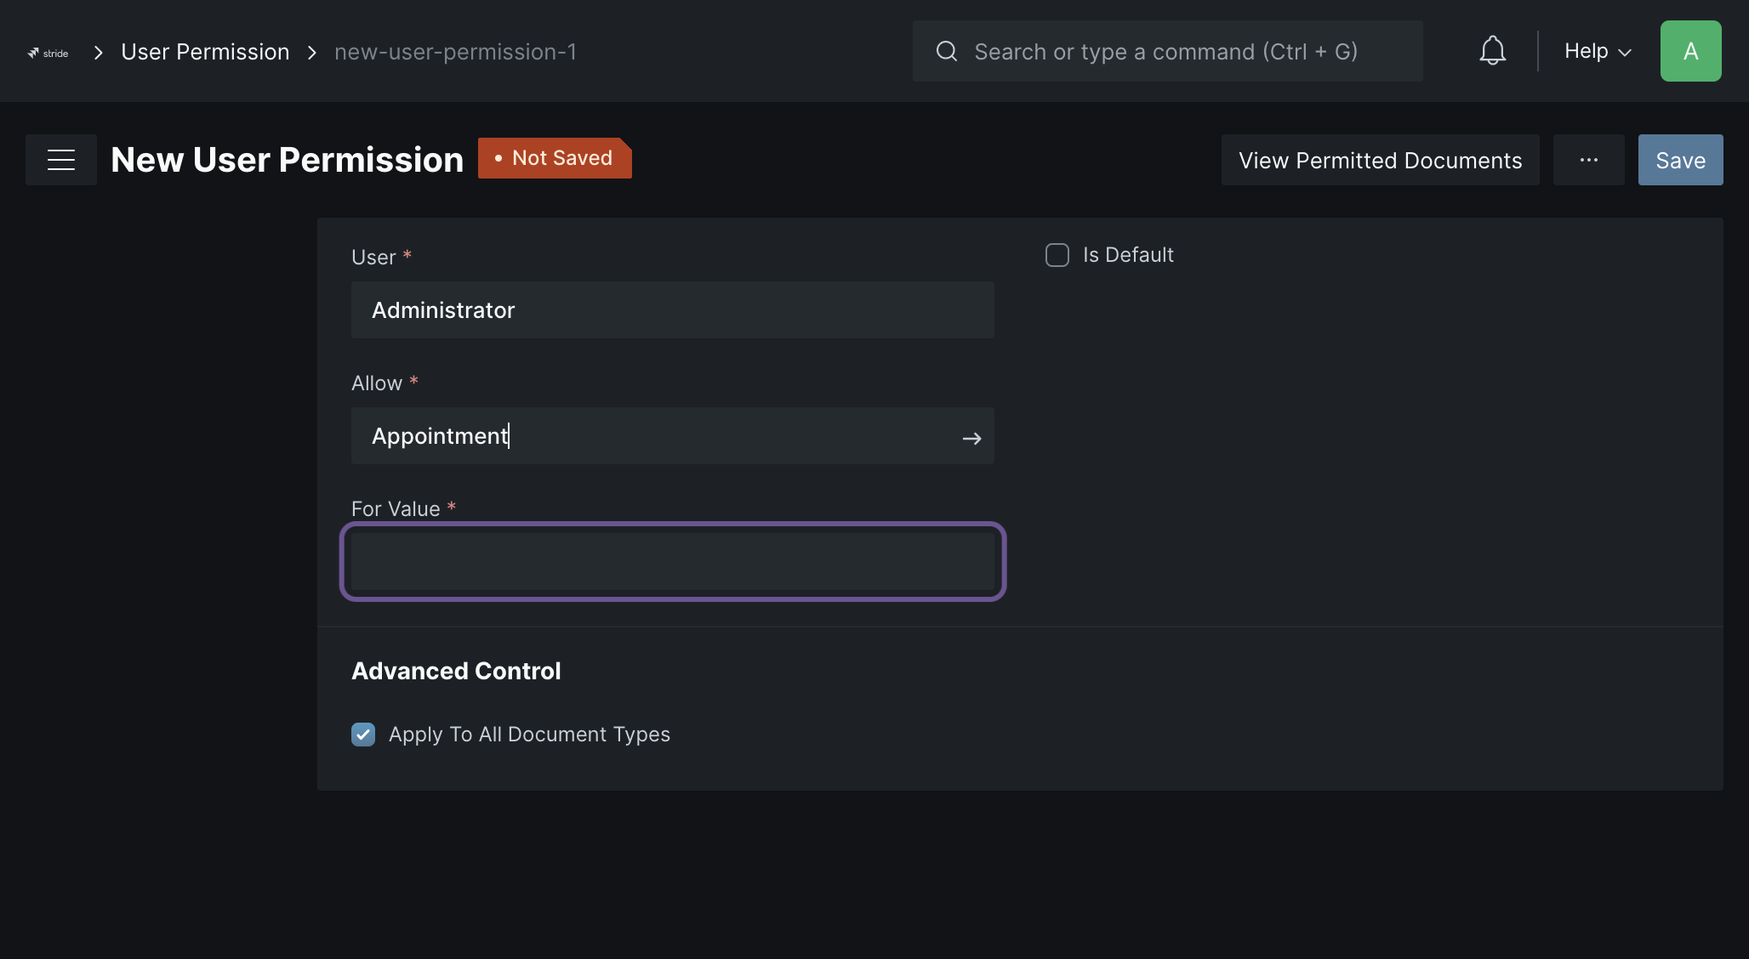Focus the User field with Administrator
The image size is (1749, 959).
click(672, 310)
